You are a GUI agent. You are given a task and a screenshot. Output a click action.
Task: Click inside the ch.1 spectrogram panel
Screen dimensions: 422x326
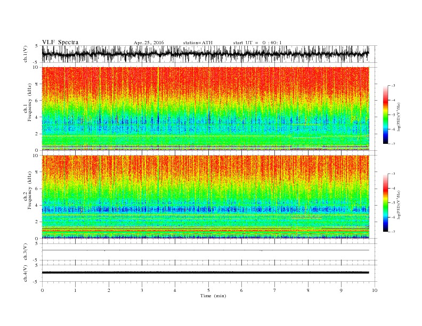point(205,109)
